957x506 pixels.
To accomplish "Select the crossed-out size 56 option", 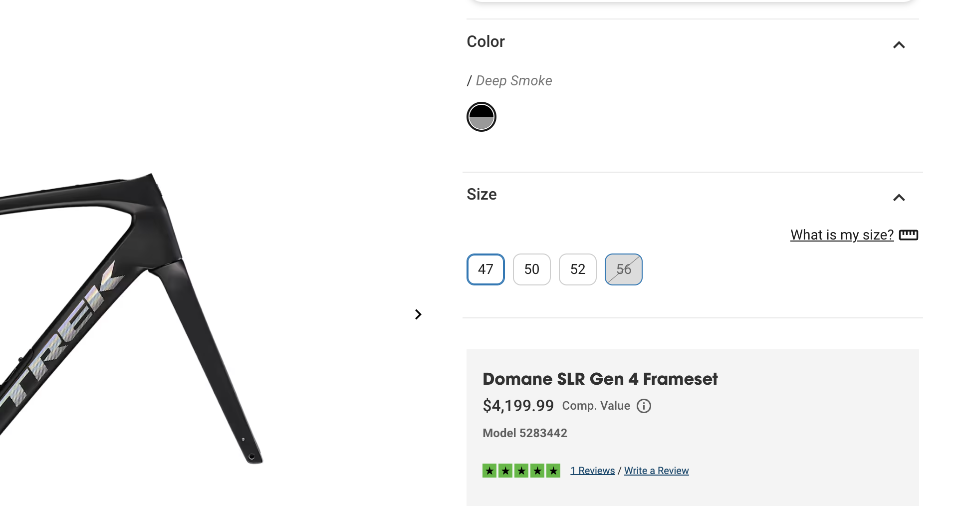I will point(623,269).
